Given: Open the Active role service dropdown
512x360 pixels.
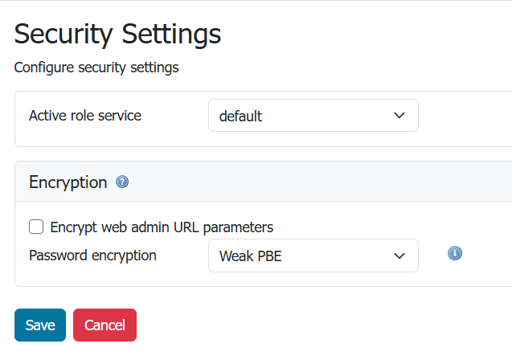Looking at the screenshot, I should (313, 116).
